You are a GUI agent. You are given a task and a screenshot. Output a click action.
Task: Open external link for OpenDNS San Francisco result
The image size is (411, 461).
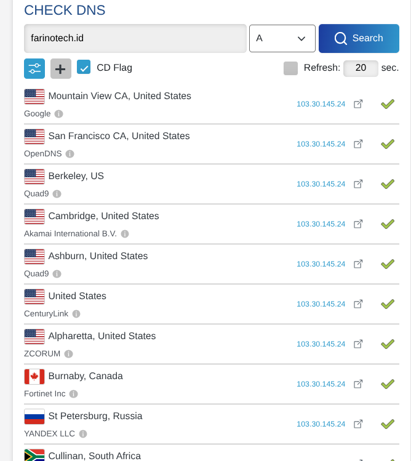point(358,144)
